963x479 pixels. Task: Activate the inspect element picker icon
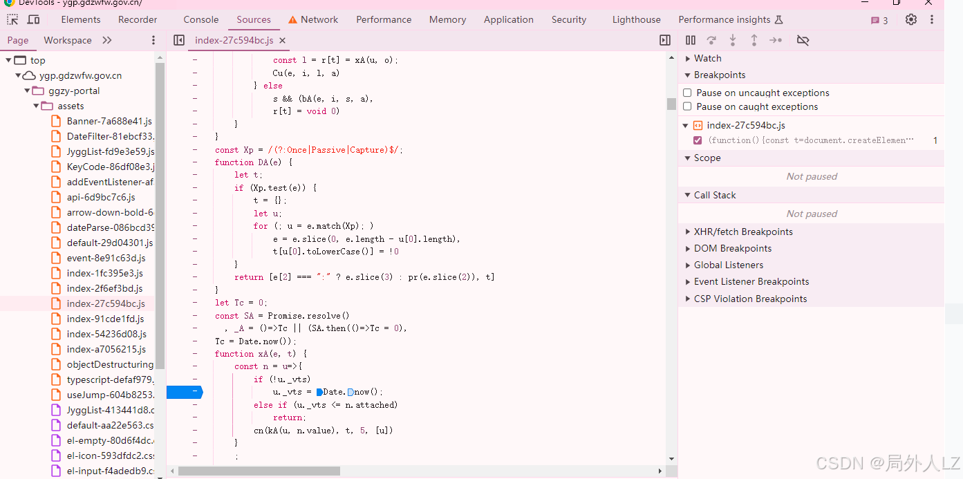pos(12,19)
